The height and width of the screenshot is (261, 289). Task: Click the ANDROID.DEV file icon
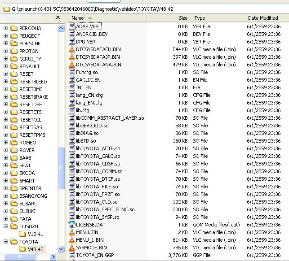[72, 34]
